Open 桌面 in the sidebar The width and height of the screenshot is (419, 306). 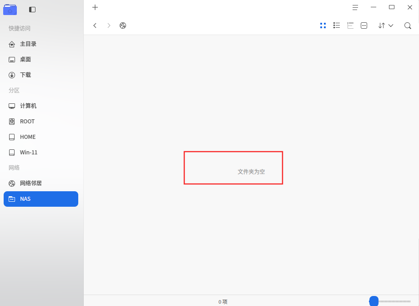coord(41,60)
